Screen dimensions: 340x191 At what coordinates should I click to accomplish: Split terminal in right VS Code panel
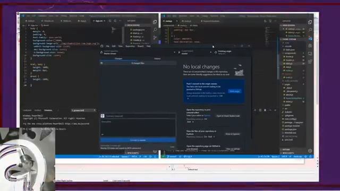(x=260, y=110)
